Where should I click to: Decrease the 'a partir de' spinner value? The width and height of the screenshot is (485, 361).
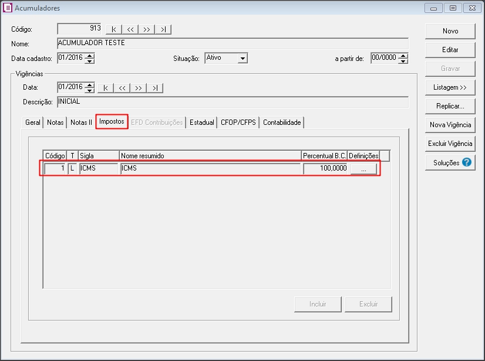(403, 61)
